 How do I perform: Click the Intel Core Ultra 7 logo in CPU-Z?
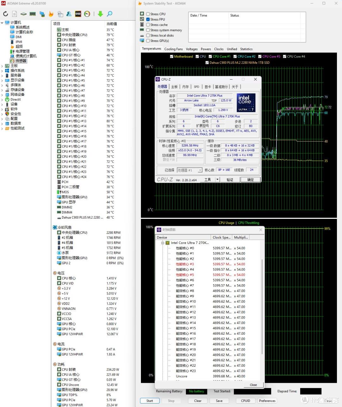[246, 102]
